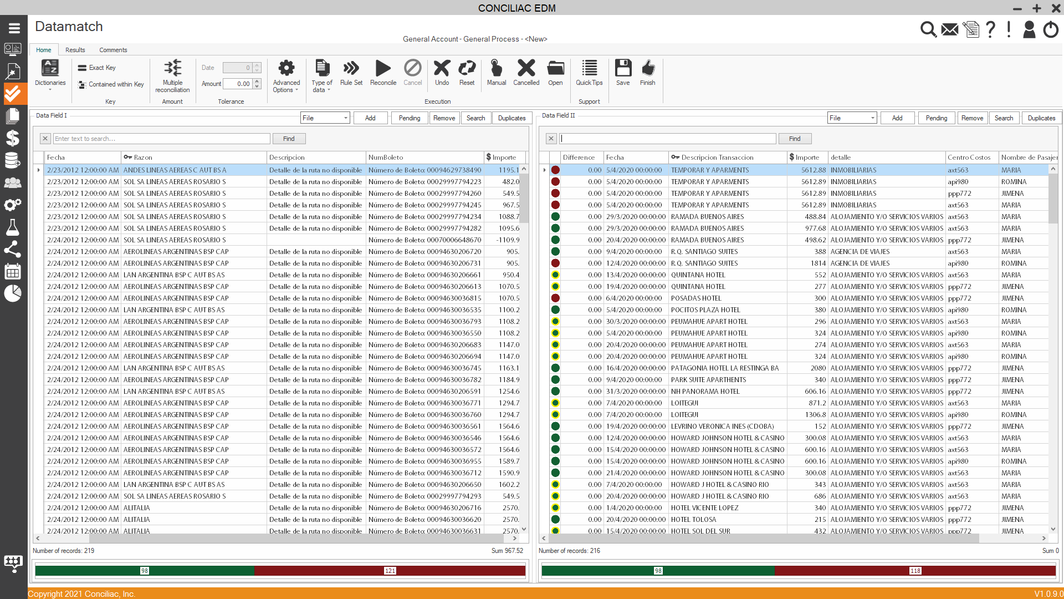Click Duplicates button in Data Field I
The image size is (1064, 599).
[511, 118]
